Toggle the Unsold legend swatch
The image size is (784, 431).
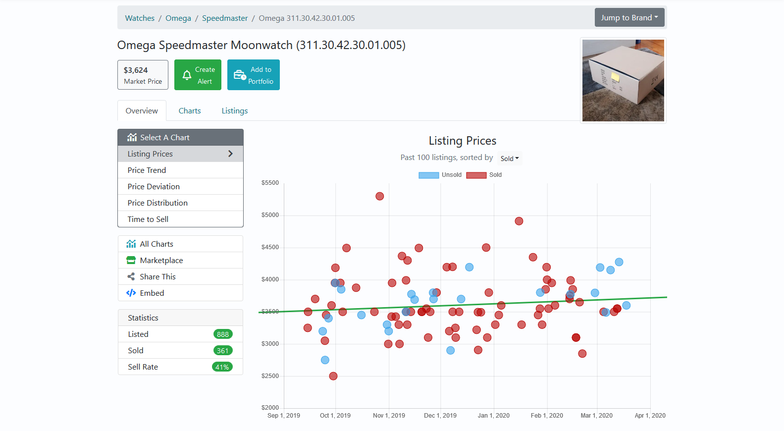[x=429, y=175]
